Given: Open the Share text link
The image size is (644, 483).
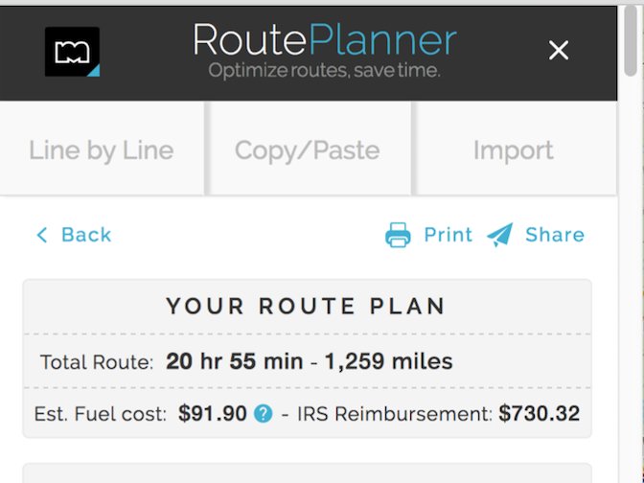Looking at the screenshot, I should (x=555, y=235).
